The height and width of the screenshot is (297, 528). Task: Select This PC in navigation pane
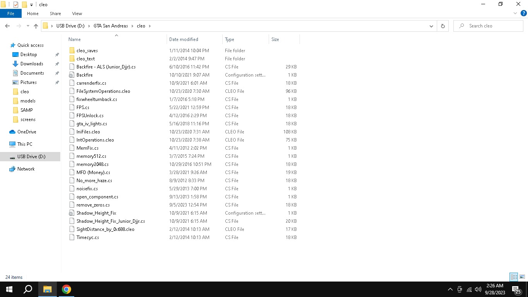(25, 144)
